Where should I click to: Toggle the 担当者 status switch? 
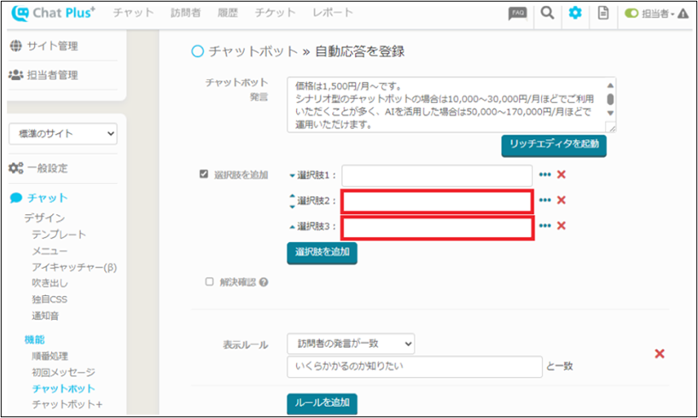tap(631, 13)
